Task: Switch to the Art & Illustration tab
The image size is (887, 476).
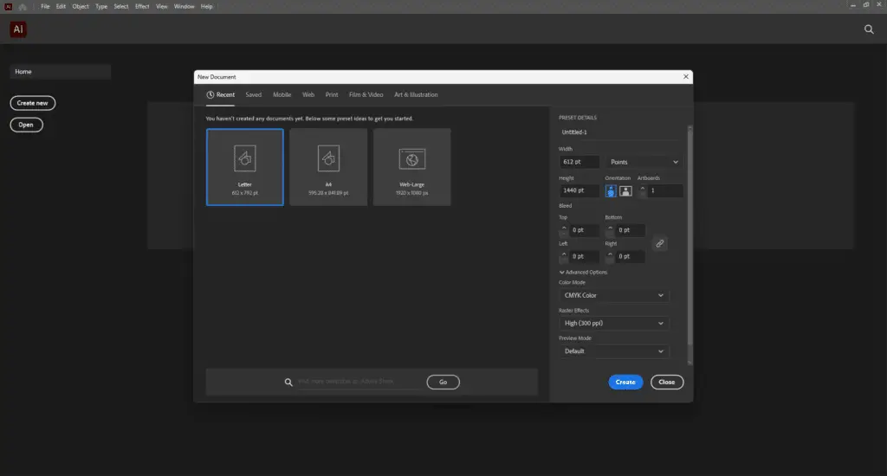Action: pos(416,95)
